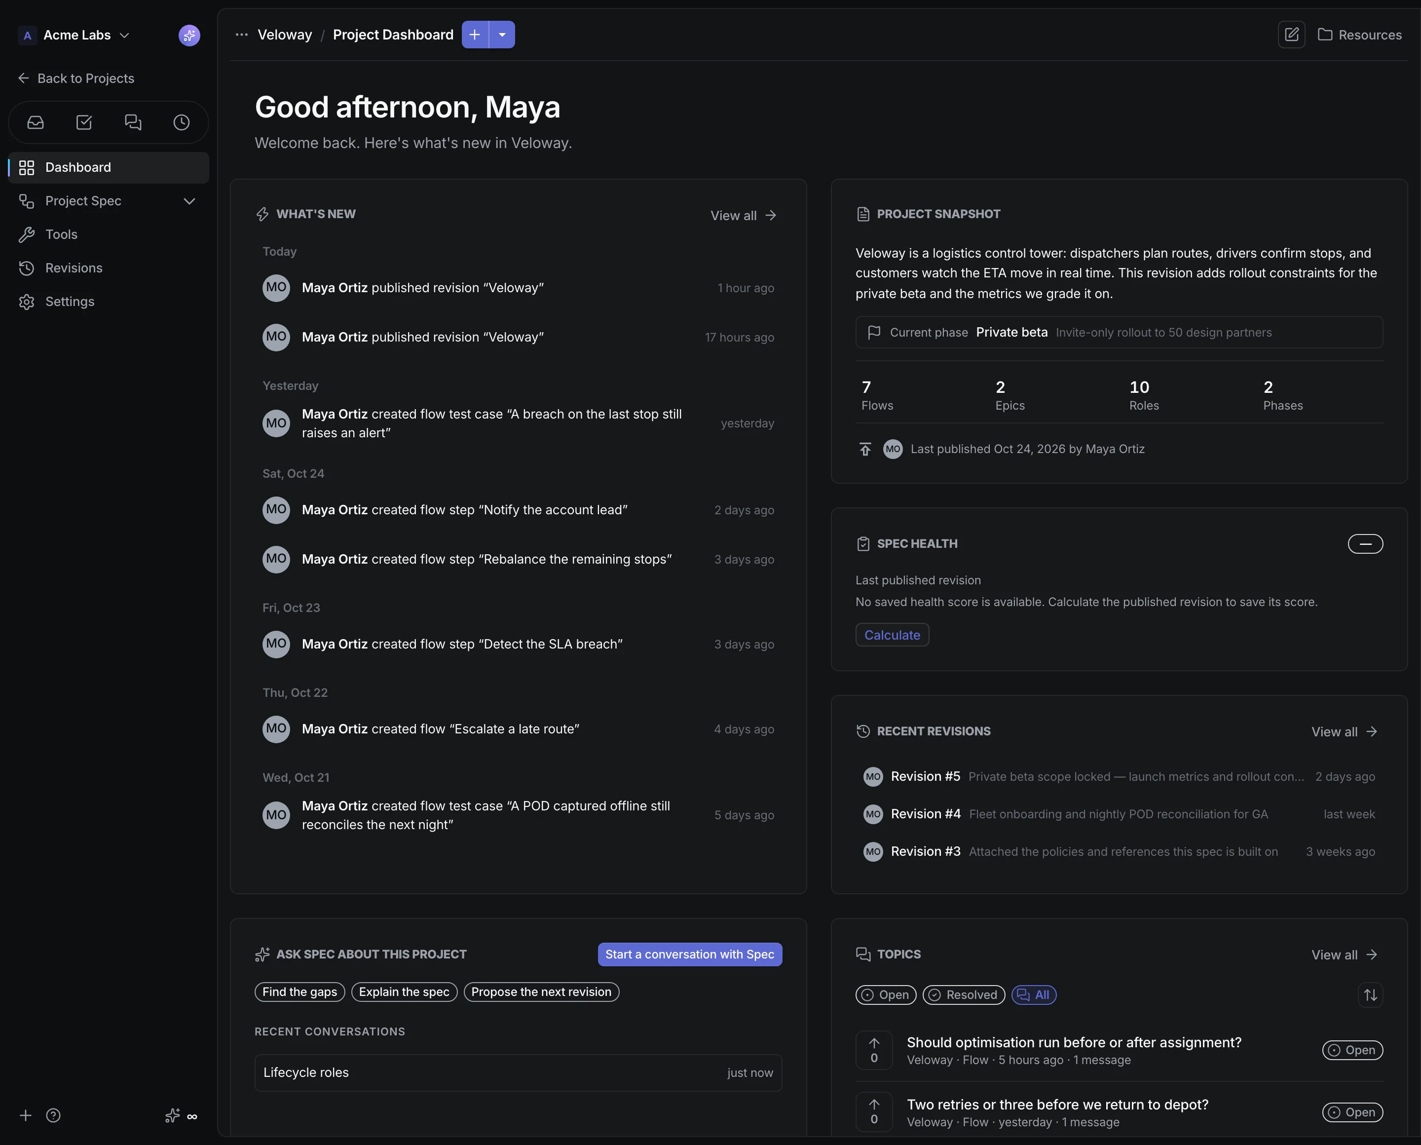Click the topics sort arrows icon
Image resolution: width=1421 pixels, height=1145 pixels.
1370,994
